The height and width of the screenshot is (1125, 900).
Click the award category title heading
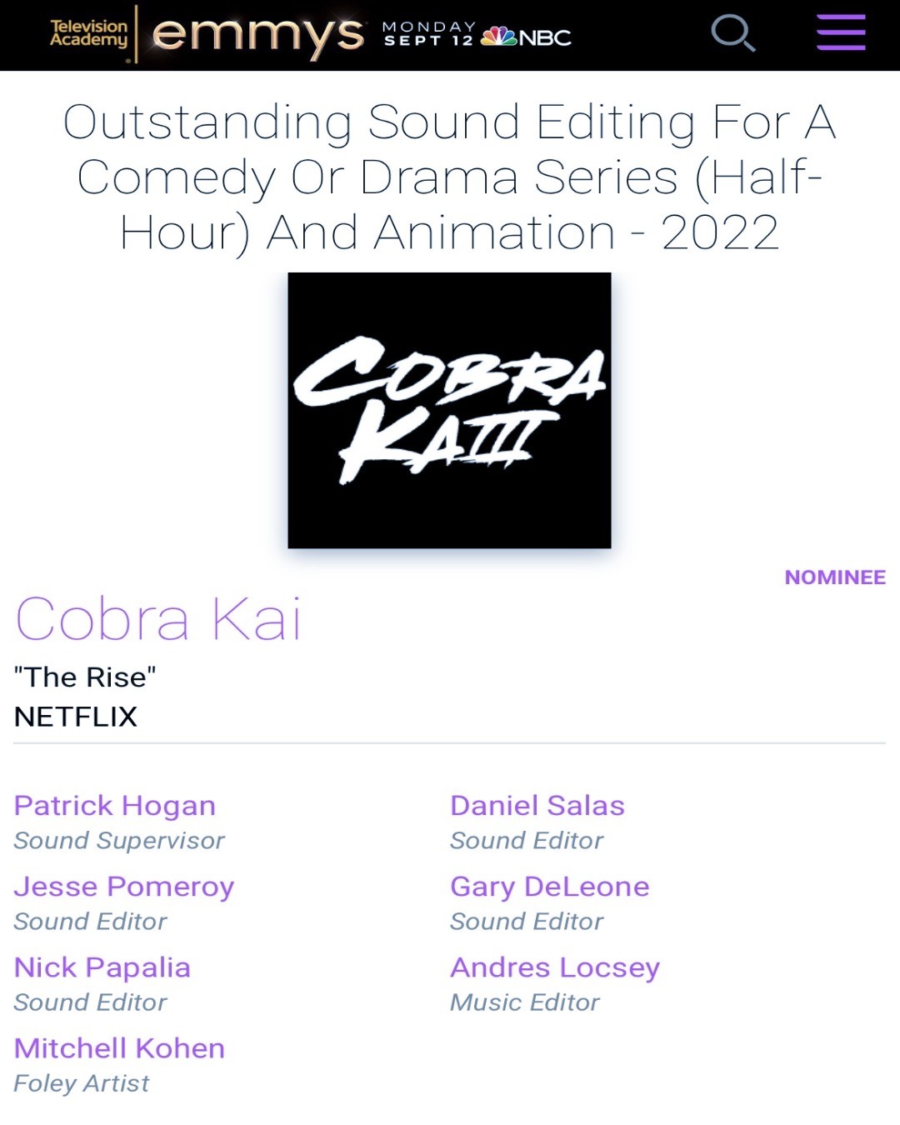tap(450, 175)
